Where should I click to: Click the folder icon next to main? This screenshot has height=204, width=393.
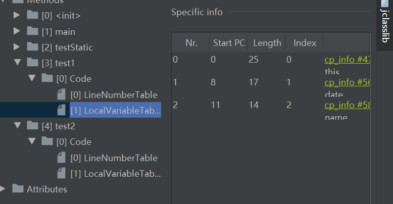[x=32, y=31]
